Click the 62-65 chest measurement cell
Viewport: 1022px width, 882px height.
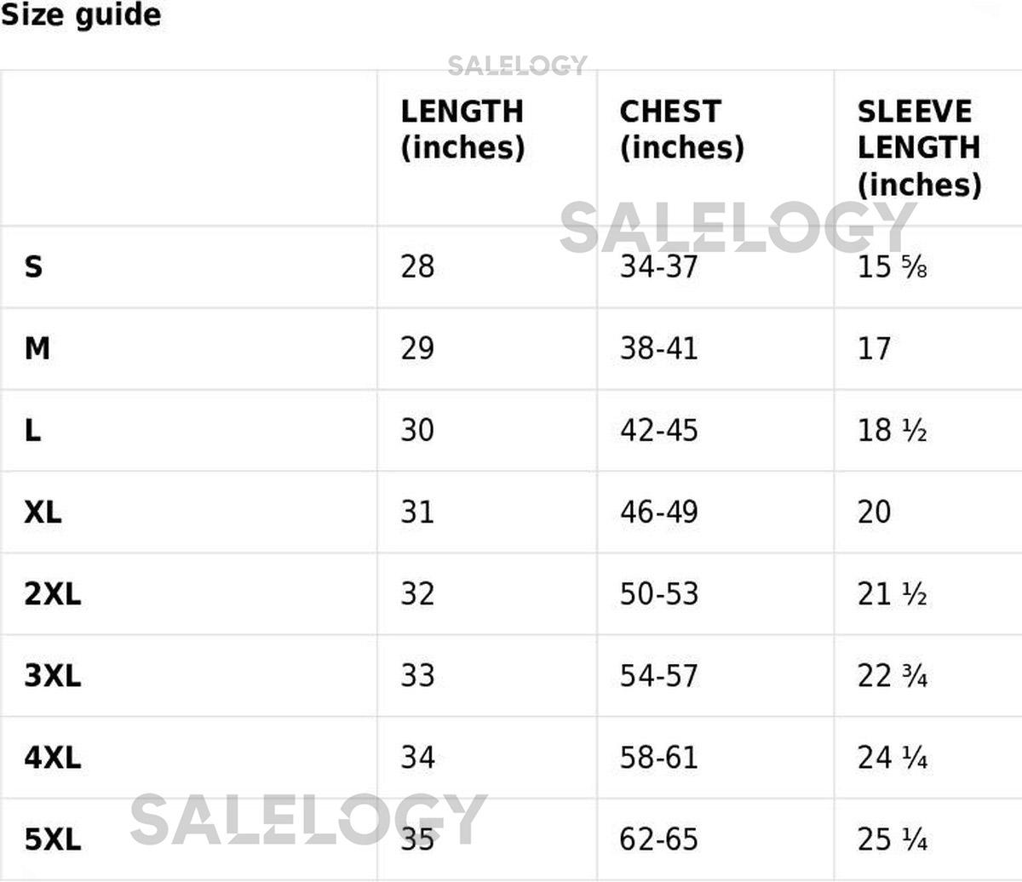pos(658,839)
